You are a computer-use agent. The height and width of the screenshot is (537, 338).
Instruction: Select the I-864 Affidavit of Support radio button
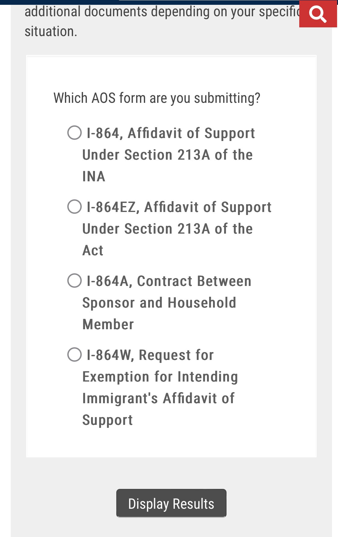point(75,133)
